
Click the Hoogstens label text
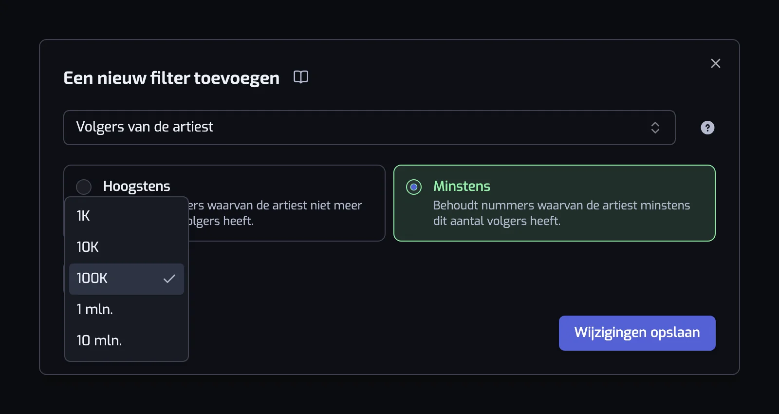pos(136,186)
